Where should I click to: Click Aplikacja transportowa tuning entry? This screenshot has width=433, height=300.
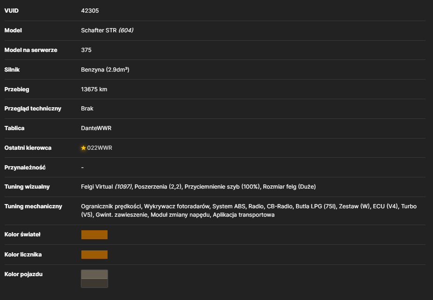(244, 215)
